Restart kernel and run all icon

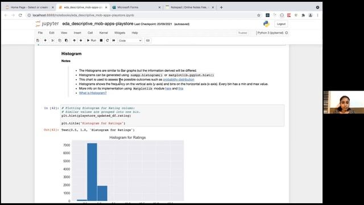point(114,40)
